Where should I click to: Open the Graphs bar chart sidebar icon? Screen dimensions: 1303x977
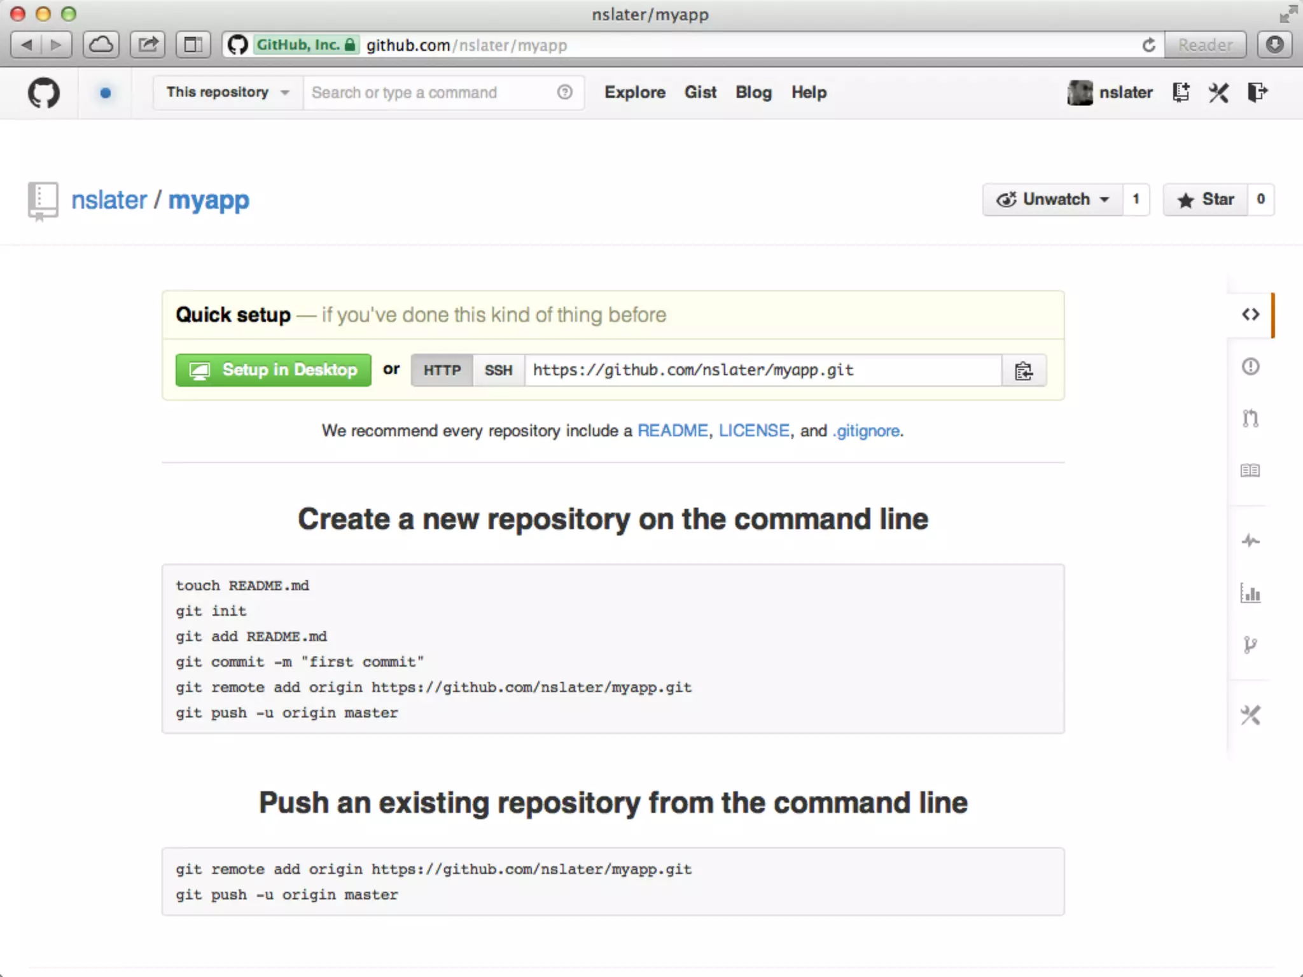[1250, 593]
